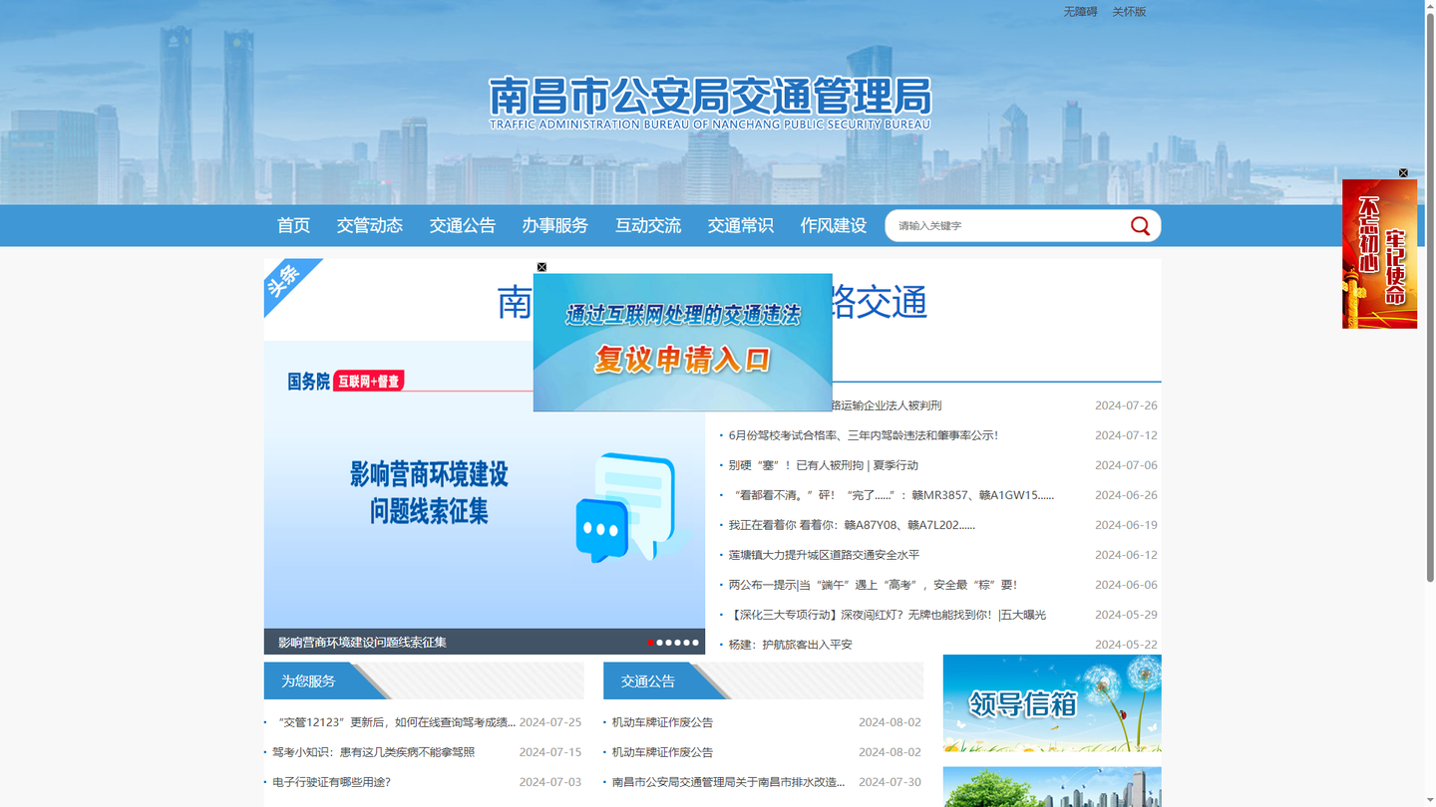Click the date 2024-07-26
The width and height of the screenshot is (1436, 807).
[1126, 405]
